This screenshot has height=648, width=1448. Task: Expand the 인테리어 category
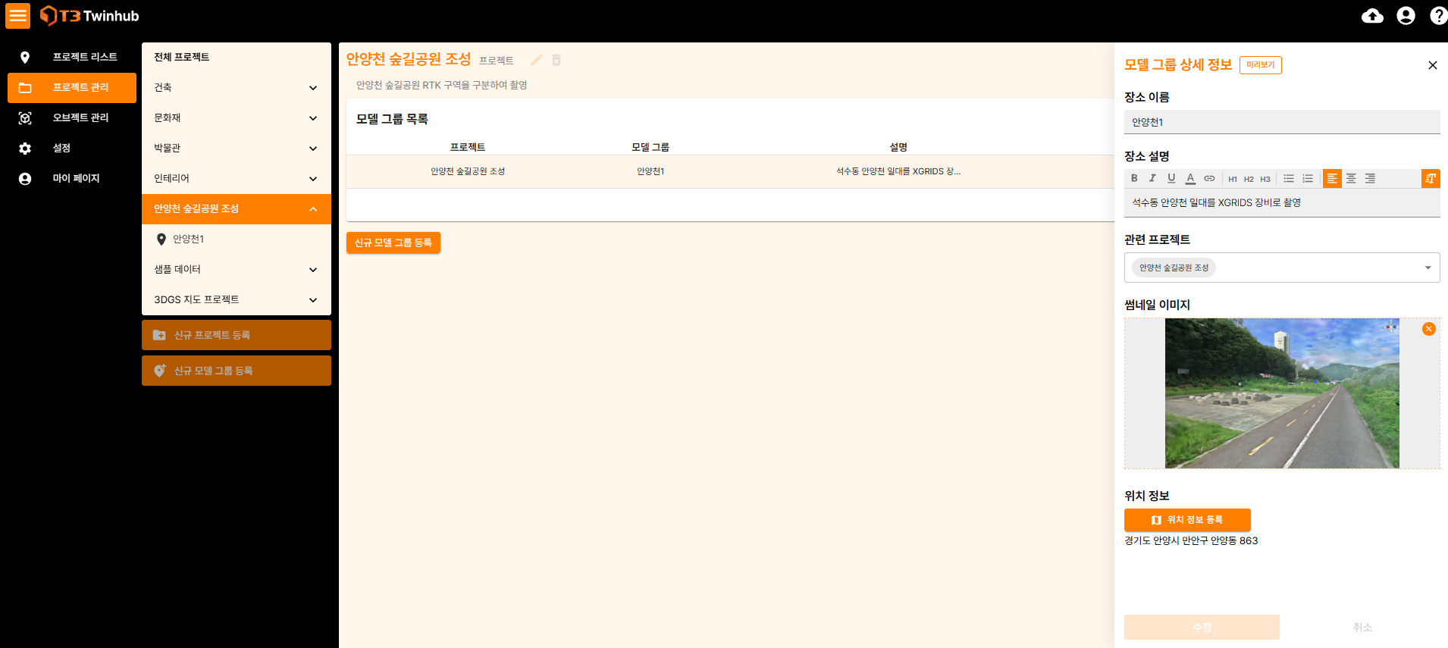pos(237,179)
